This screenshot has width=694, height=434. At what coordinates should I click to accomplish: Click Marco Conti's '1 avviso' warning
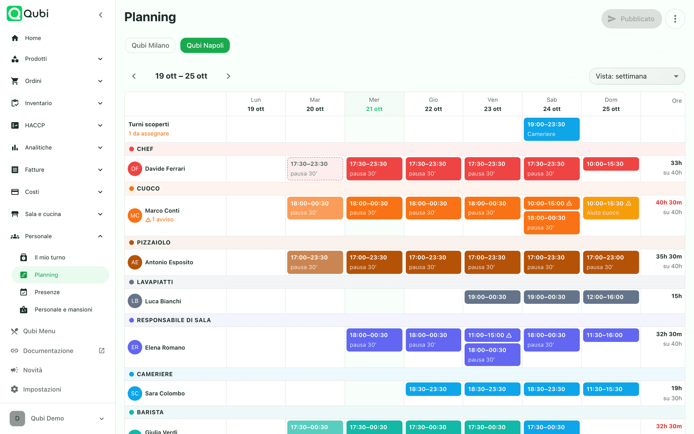(160, 220)
